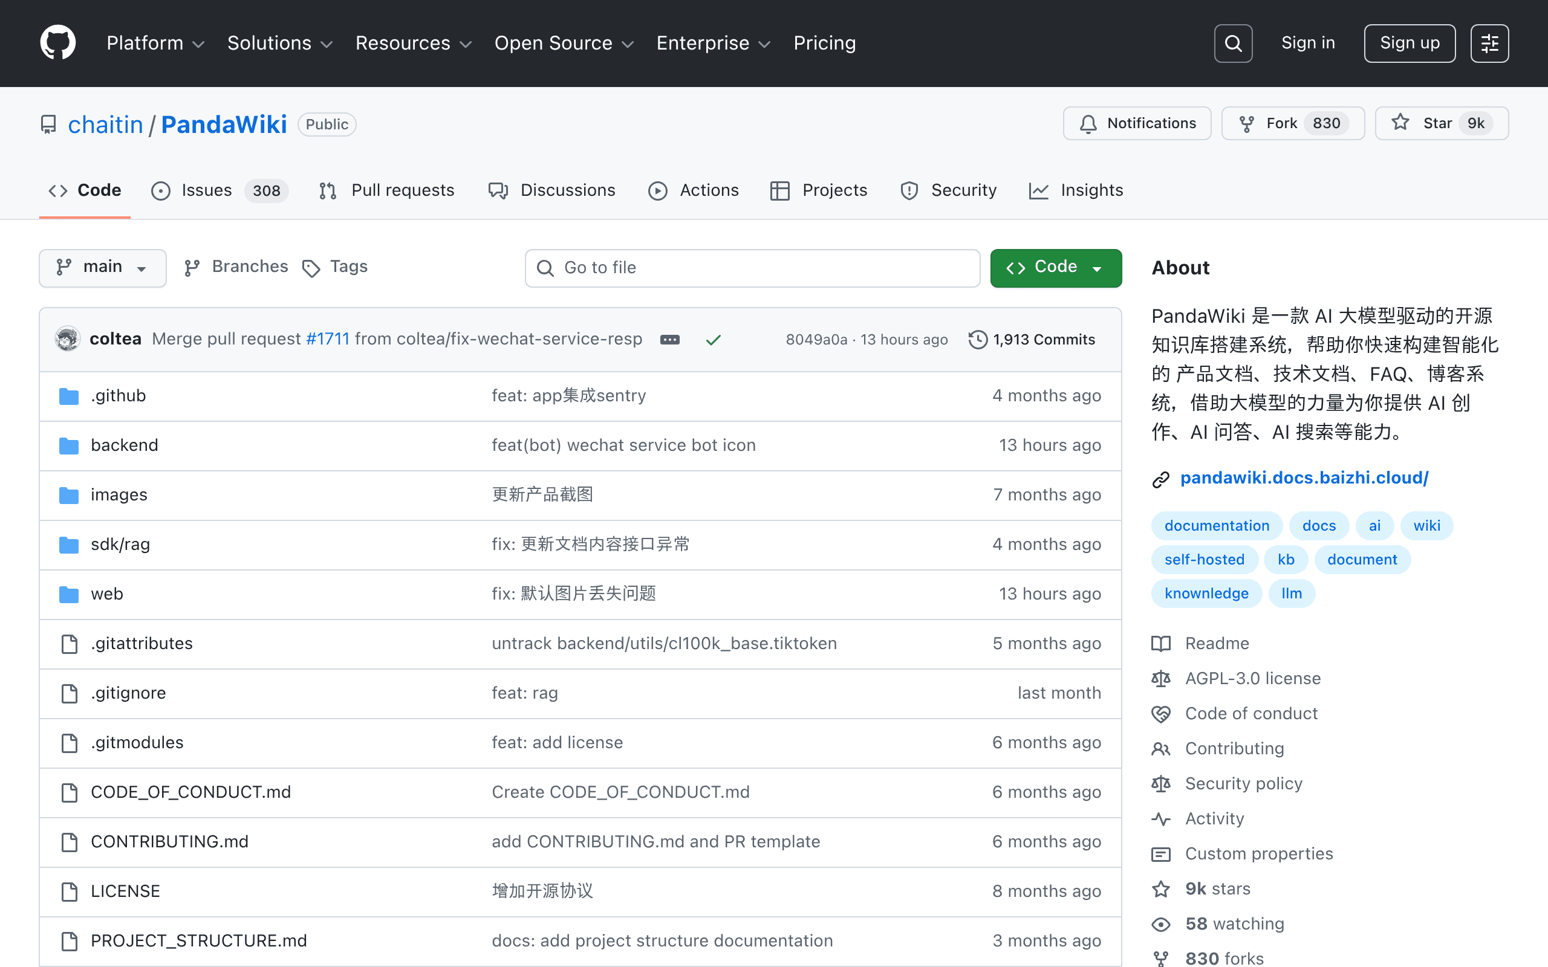
Task: Click coltea's avatar in commit bar
Action: (67, 339)
